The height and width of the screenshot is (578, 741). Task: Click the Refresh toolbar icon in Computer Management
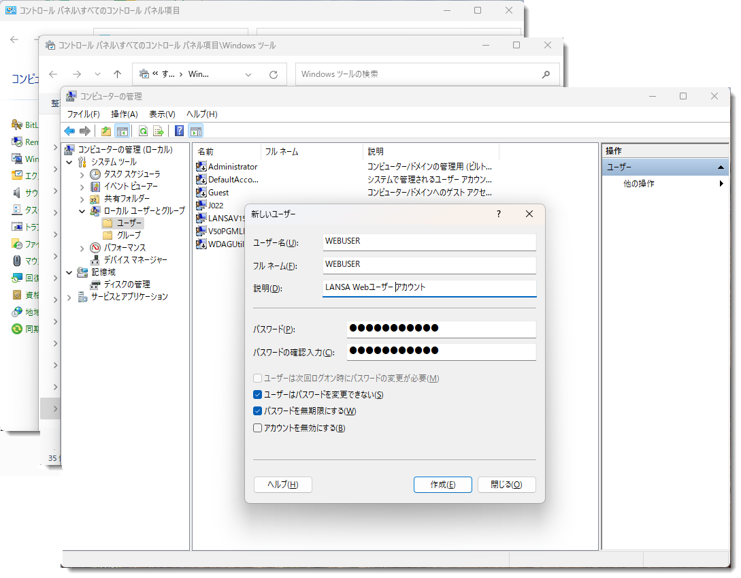click(x=143, y=131)
